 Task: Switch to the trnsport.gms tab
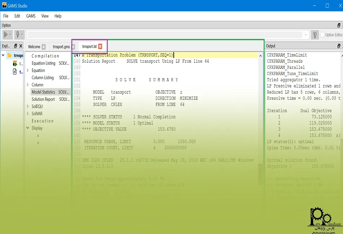click(61, 47)
